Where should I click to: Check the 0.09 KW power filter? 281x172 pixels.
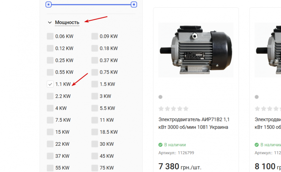click(x=95, y=36)
